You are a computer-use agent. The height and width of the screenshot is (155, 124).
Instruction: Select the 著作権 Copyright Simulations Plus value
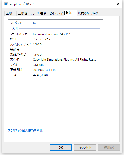[64, 60]
